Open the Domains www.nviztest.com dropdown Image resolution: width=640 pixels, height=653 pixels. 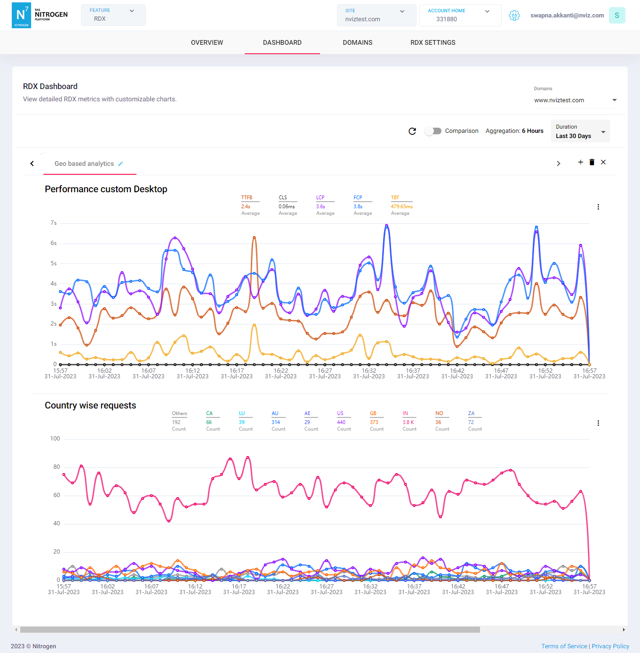coord(575,100)
